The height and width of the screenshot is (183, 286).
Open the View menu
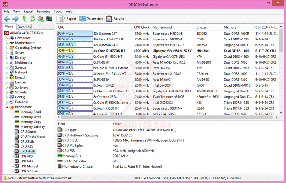click(16, 11)
